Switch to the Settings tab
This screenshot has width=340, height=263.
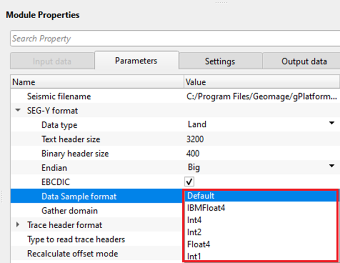[x=220, y=61]
